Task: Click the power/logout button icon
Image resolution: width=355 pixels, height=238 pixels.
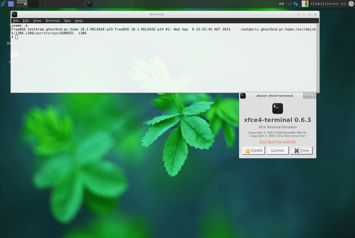Action: point(351,4)
